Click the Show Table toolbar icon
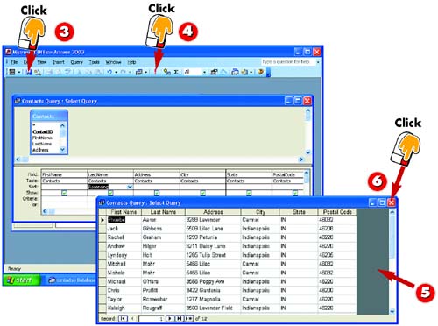 [x=166, y=72]
